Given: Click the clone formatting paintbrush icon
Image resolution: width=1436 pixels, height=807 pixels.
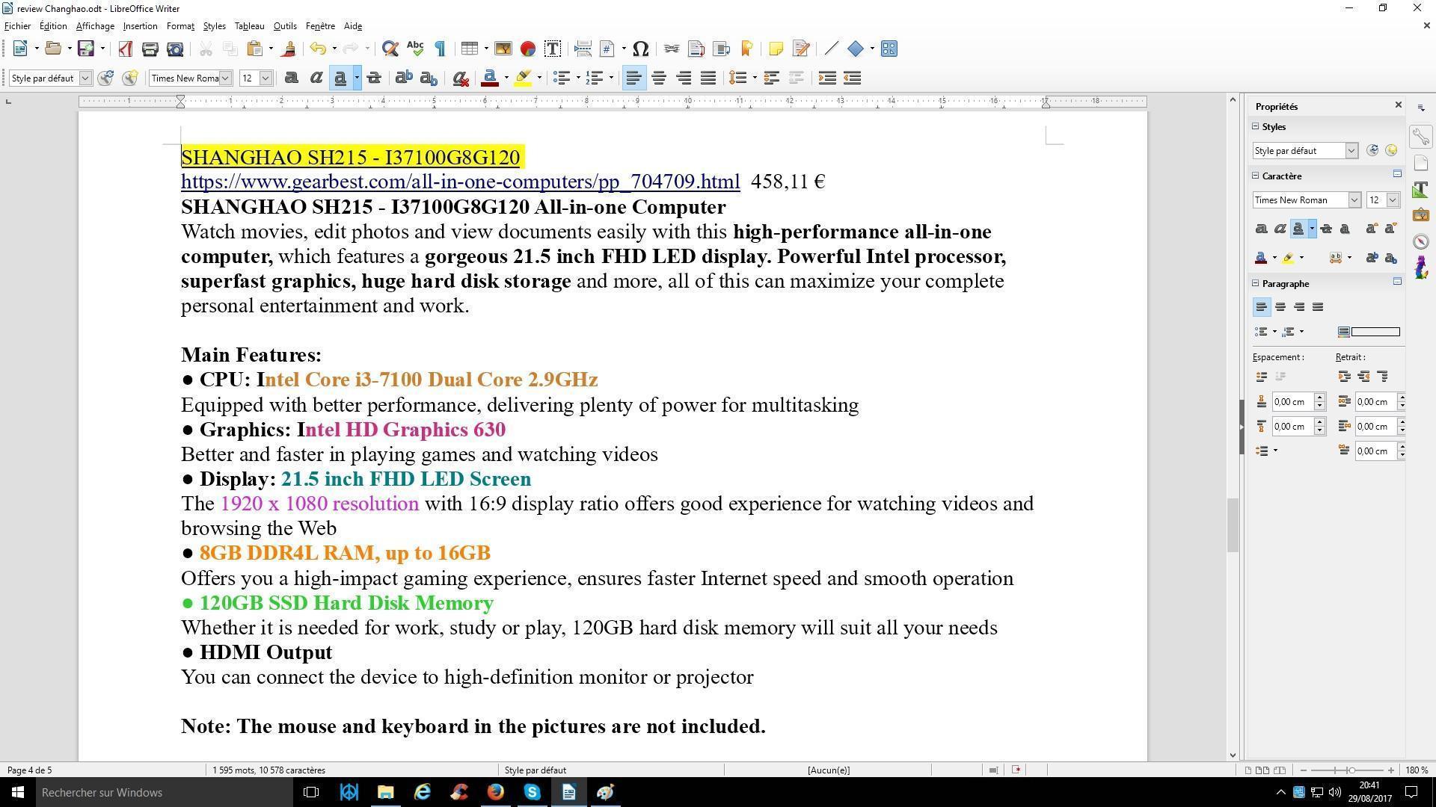Looking at the screenshot, I should [x=289, y=49].
